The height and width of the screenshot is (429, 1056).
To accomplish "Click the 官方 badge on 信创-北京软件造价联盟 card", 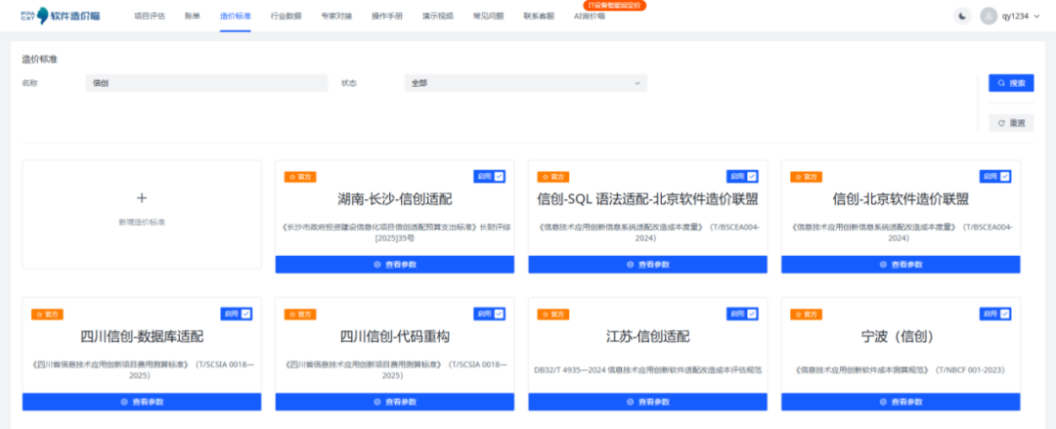I will pos(806,177).
